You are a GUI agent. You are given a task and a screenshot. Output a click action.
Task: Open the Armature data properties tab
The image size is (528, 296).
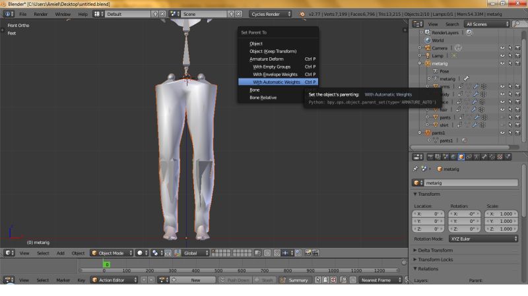point(477,157)
